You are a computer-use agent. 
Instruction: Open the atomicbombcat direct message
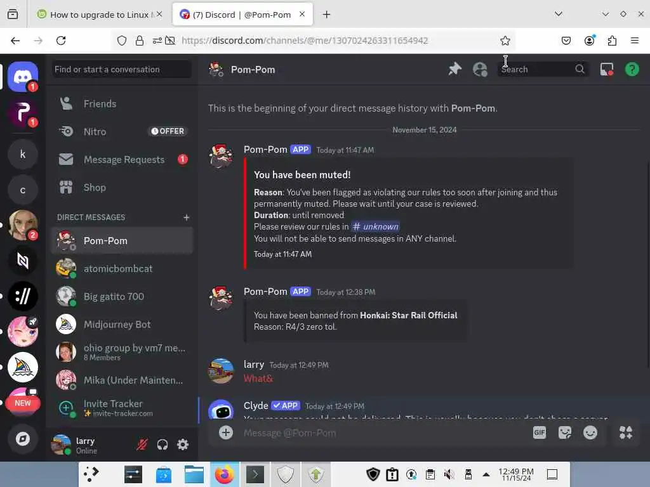[x=122, y=268]
